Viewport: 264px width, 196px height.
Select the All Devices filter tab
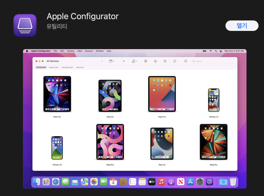(x=41, y=67)
